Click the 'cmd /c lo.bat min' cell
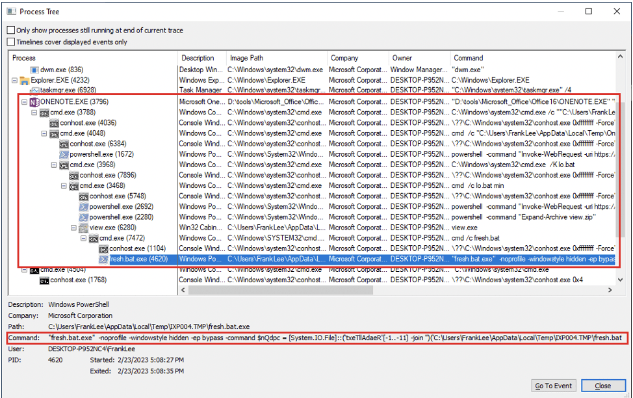The width and height of the screenshot is (633, 398). [x=478, y=186]
